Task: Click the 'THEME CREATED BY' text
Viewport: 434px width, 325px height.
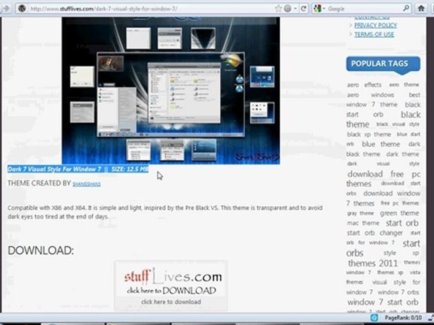Action: pyautogui.click(x=39, y=183)
